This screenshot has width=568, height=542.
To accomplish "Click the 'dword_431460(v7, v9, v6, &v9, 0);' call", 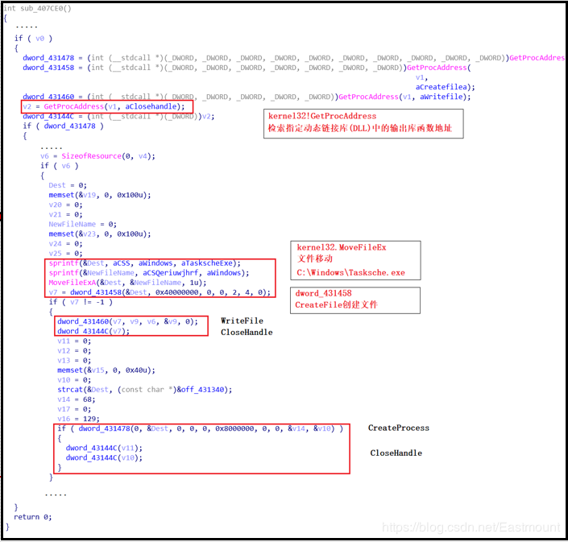I will tap(127, 321).
